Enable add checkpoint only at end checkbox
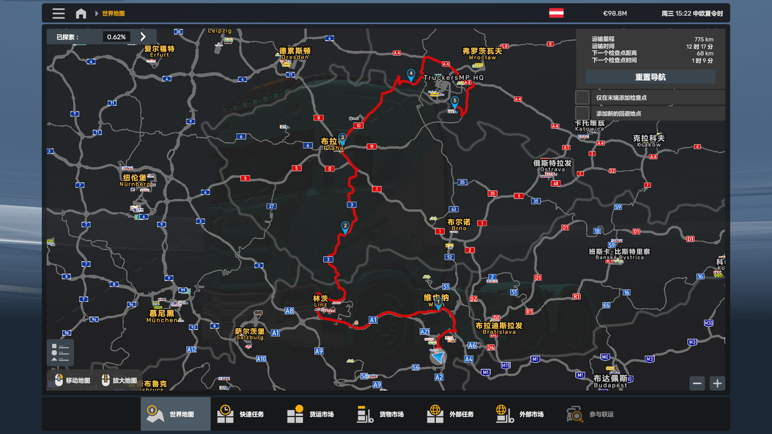Screen dimensions: 772x434 (582, 97)
